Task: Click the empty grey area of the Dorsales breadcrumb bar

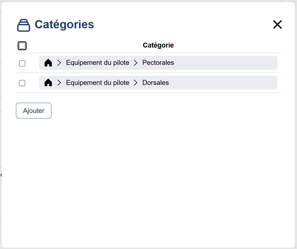Action: click(223, 83)
